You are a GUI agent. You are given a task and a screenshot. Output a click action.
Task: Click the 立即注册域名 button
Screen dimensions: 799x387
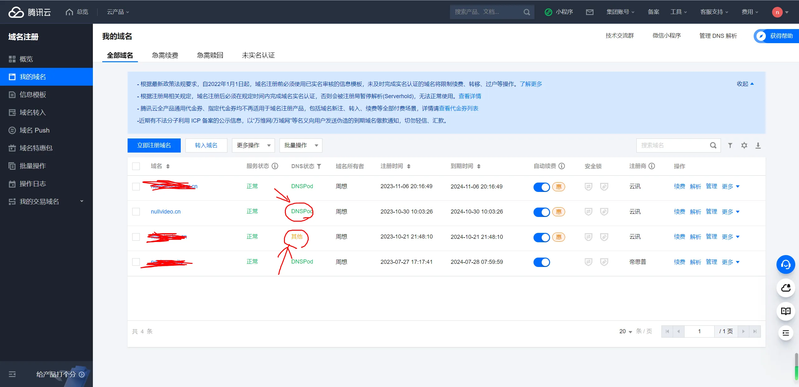pyautogui.click(x=154, y=145)
